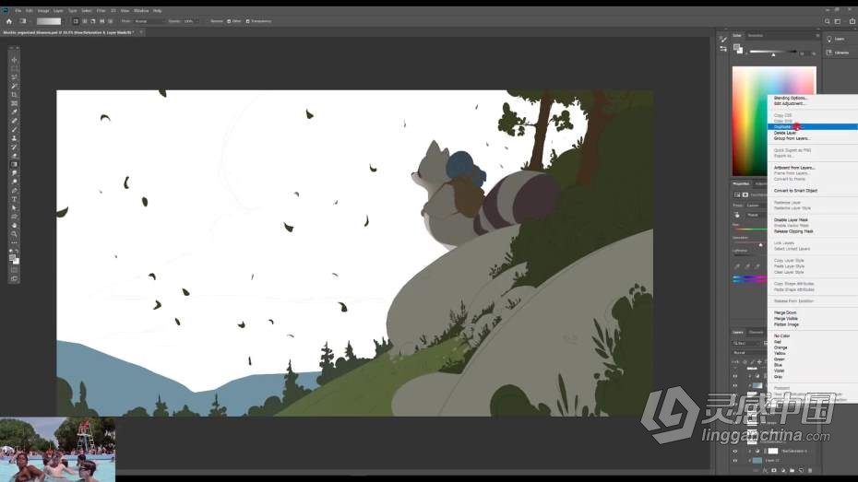Open the Filter menu
The width and height of the screenshot is (858, 482).
pyautogui.click(x=101, y=10)
